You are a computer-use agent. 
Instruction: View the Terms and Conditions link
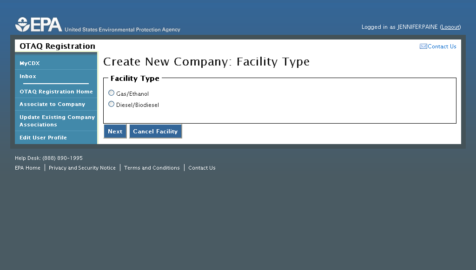click(x=152, y=168)
